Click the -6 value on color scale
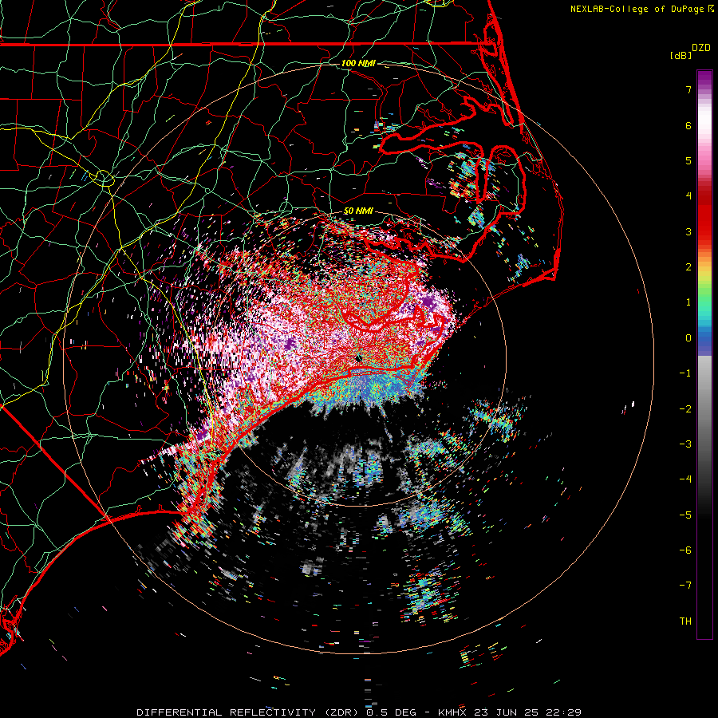The image size is (718, 718). (x=685, y=550)
